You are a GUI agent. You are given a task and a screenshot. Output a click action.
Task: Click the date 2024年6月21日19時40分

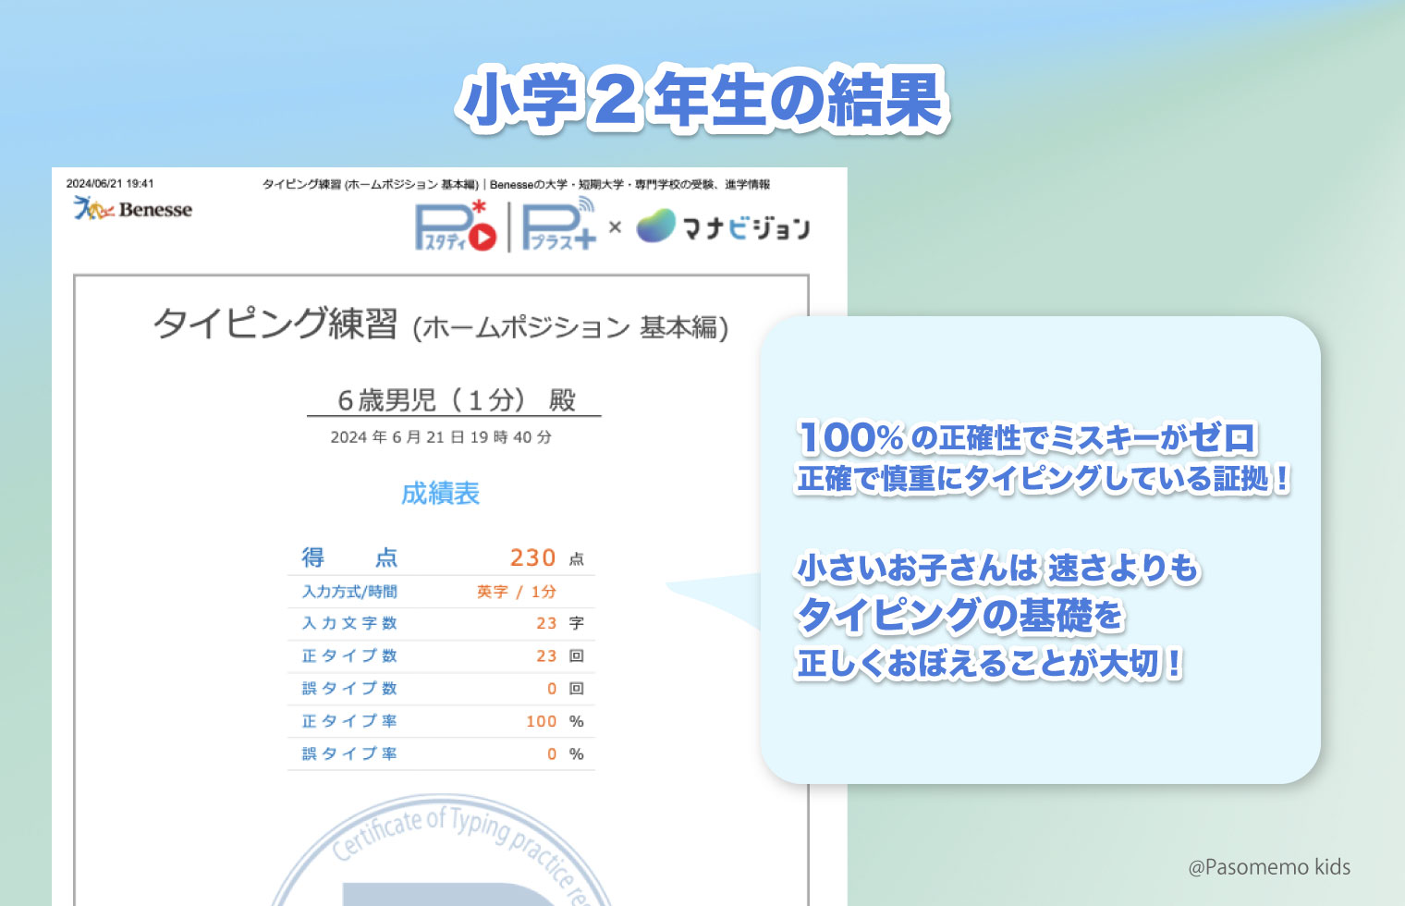441,437
